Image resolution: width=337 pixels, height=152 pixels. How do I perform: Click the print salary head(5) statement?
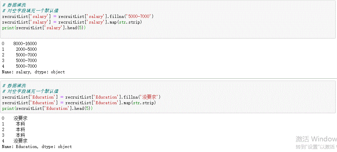(44, 28)
